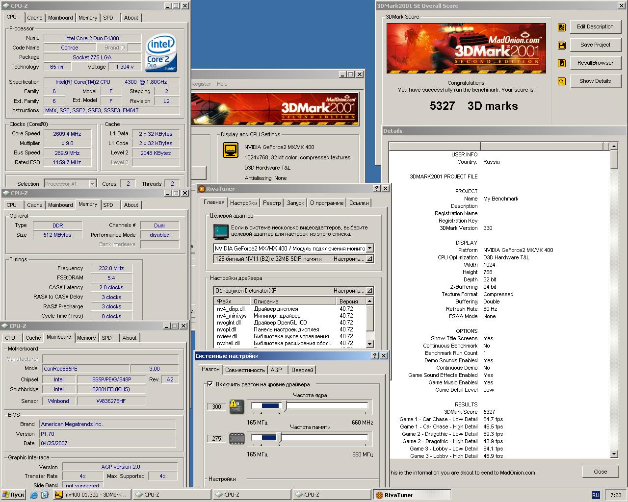Click the Register menu in 3DMark window

201,84
